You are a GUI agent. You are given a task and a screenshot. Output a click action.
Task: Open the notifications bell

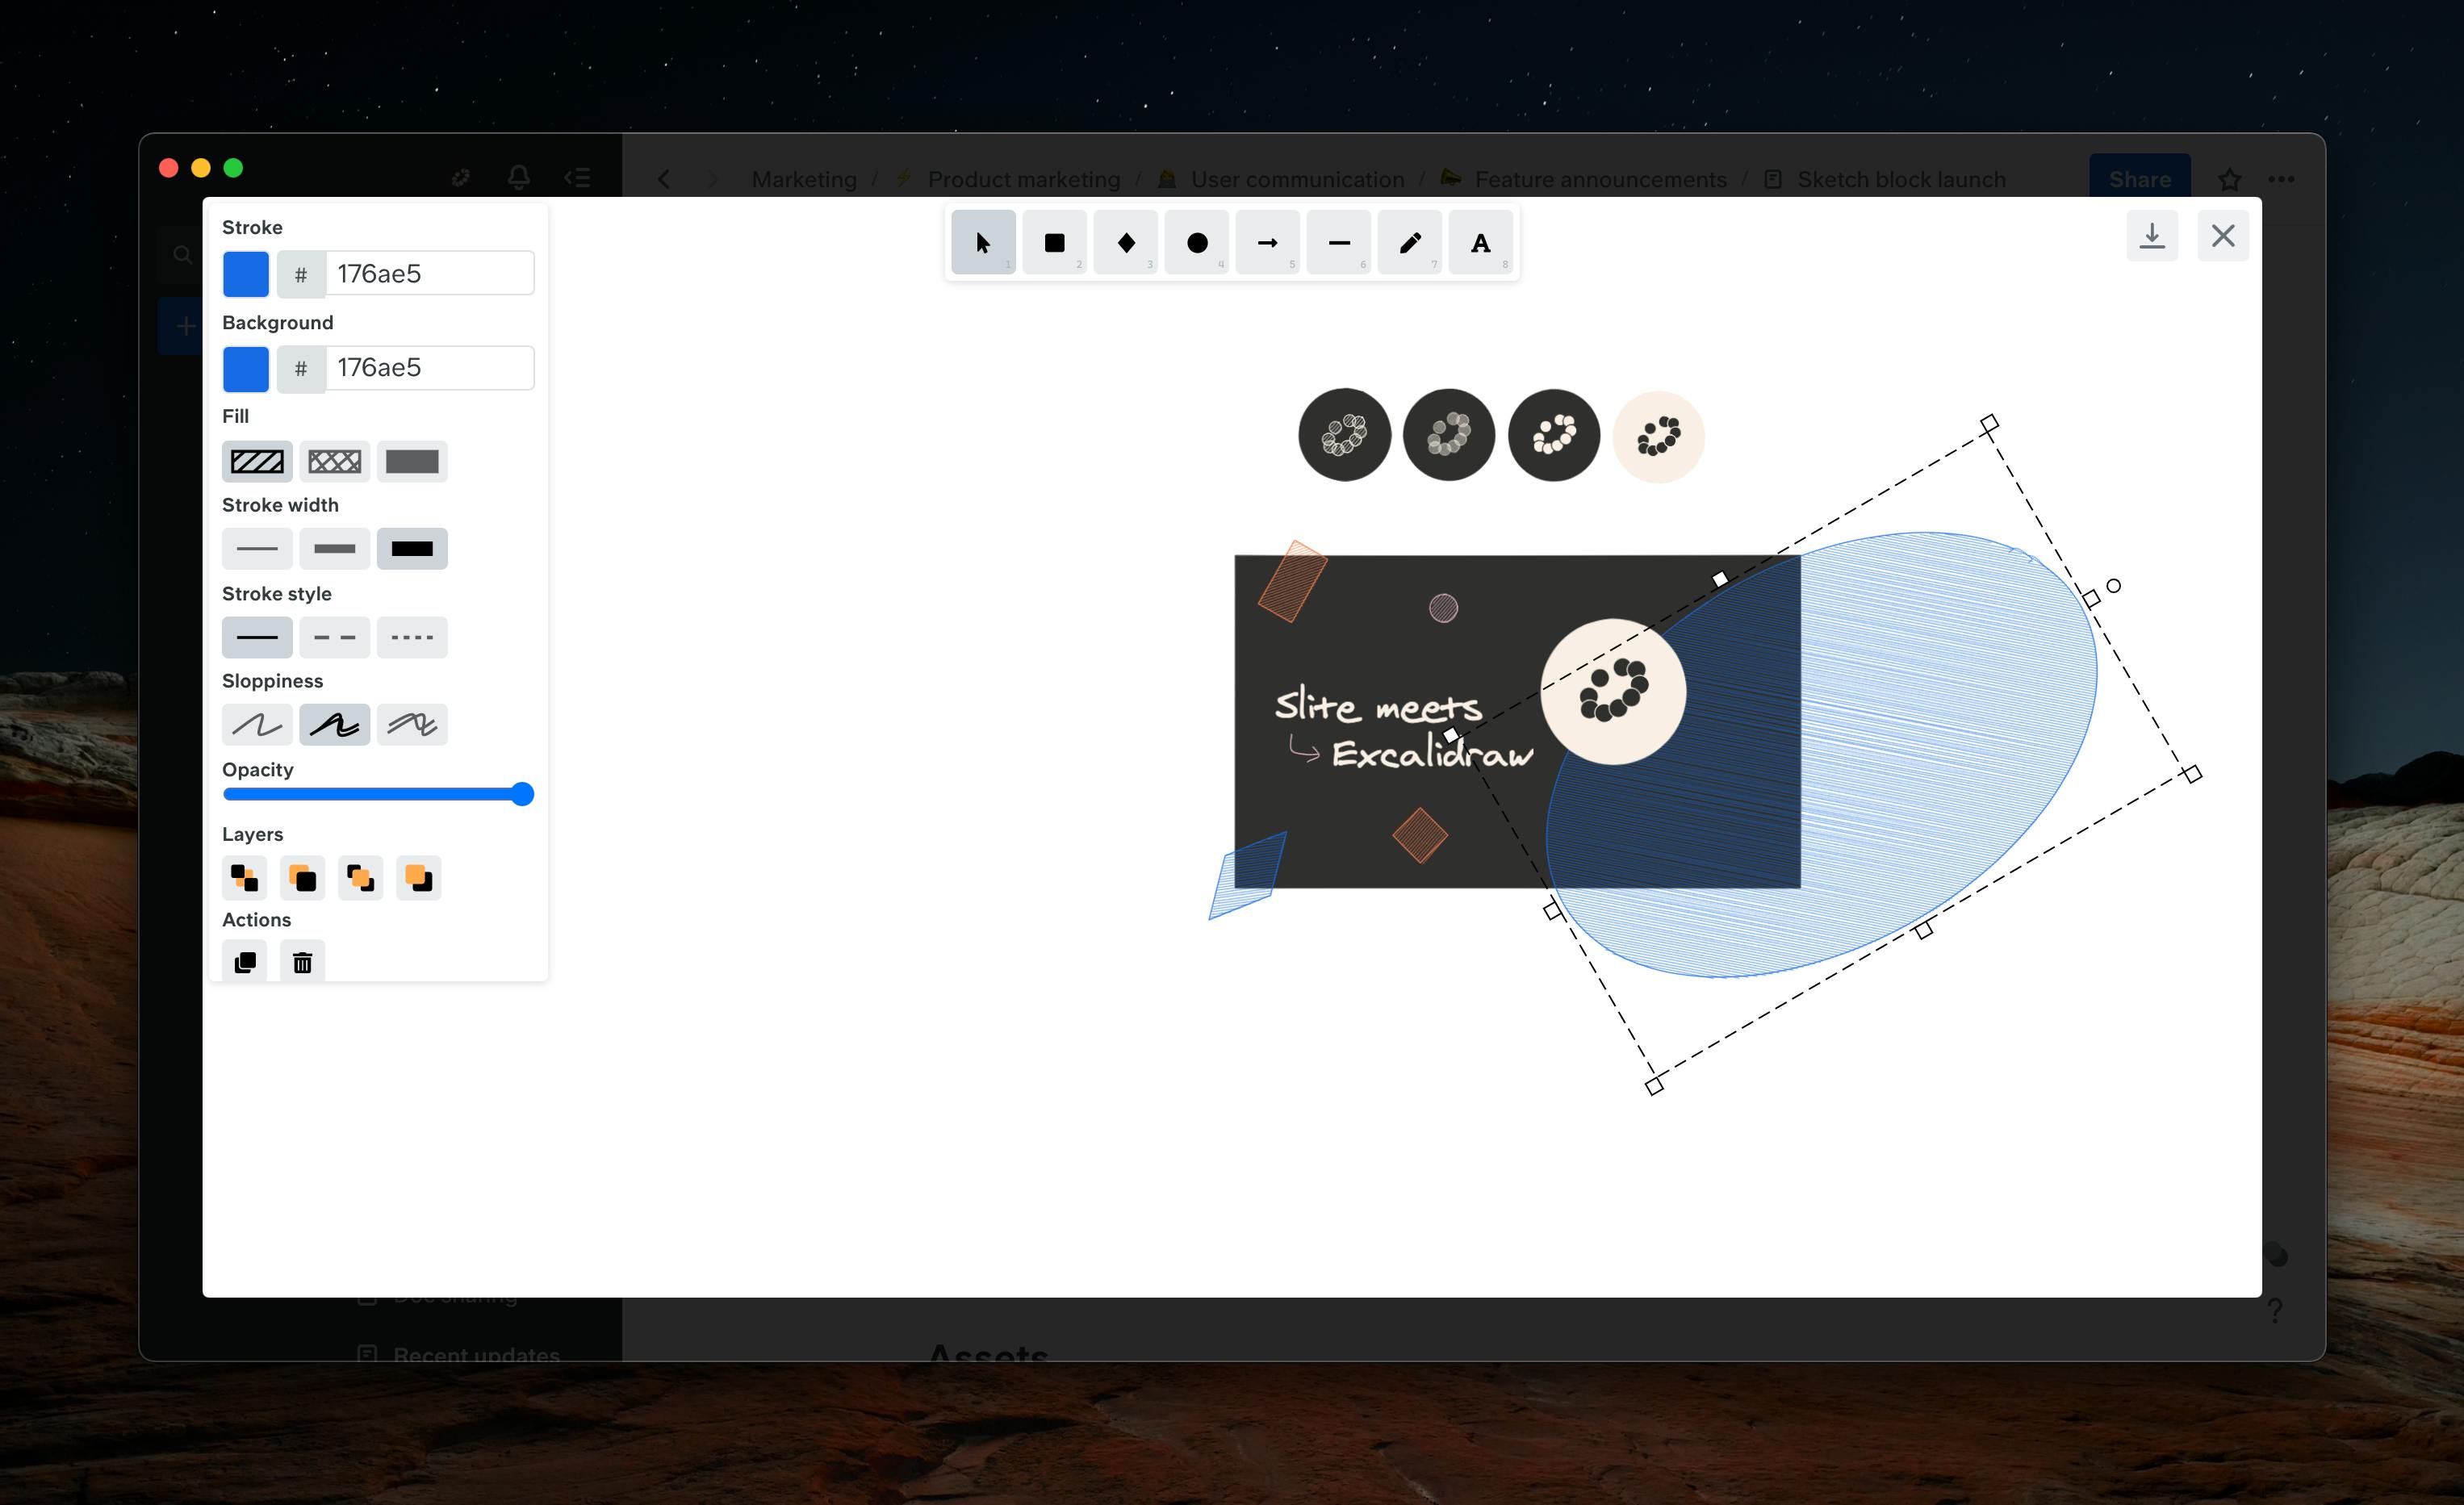(518, 177)
